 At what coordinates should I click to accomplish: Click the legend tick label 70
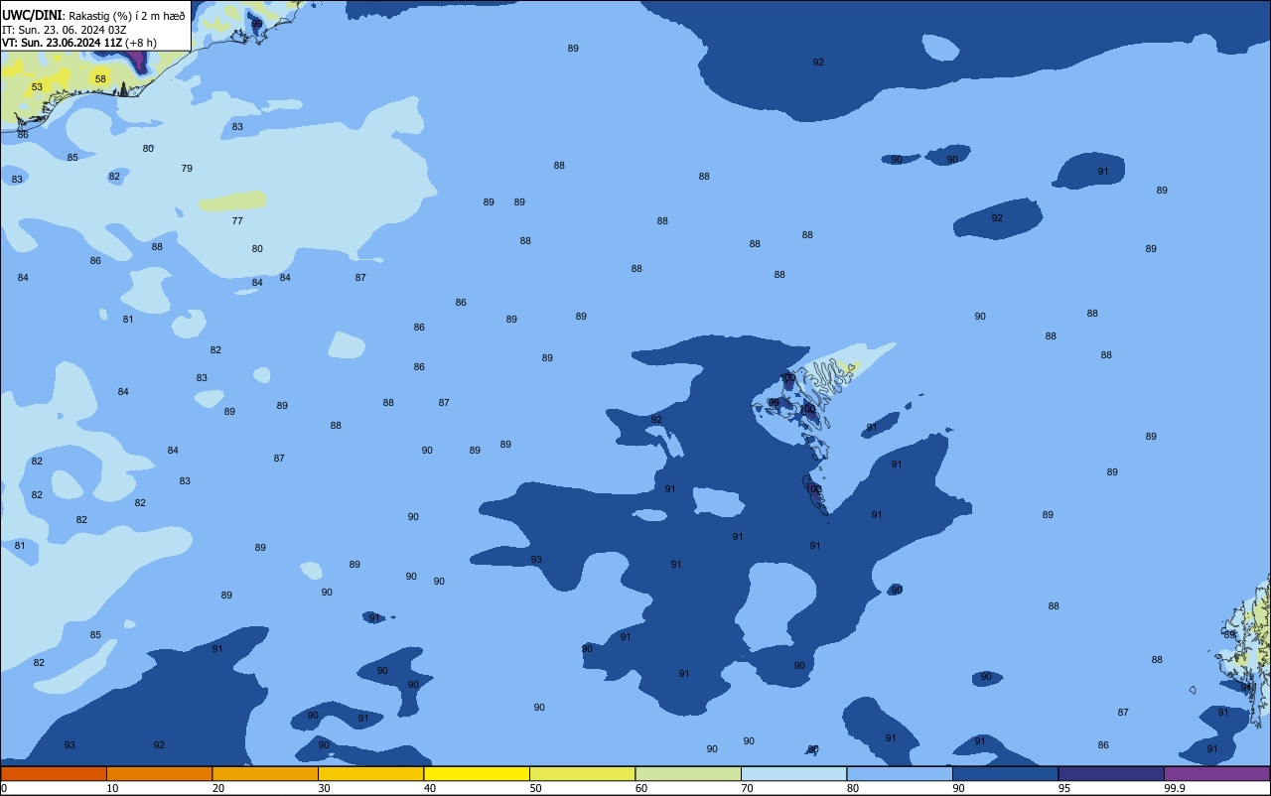747,788
